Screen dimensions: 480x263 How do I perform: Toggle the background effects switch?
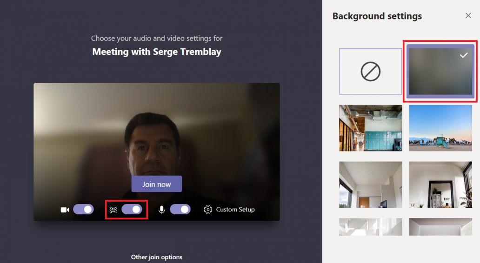(132, 210)
